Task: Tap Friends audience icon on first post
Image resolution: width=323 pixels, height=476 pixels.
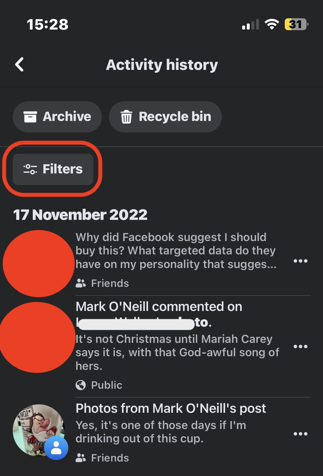Action: click(x=81, y=283)
